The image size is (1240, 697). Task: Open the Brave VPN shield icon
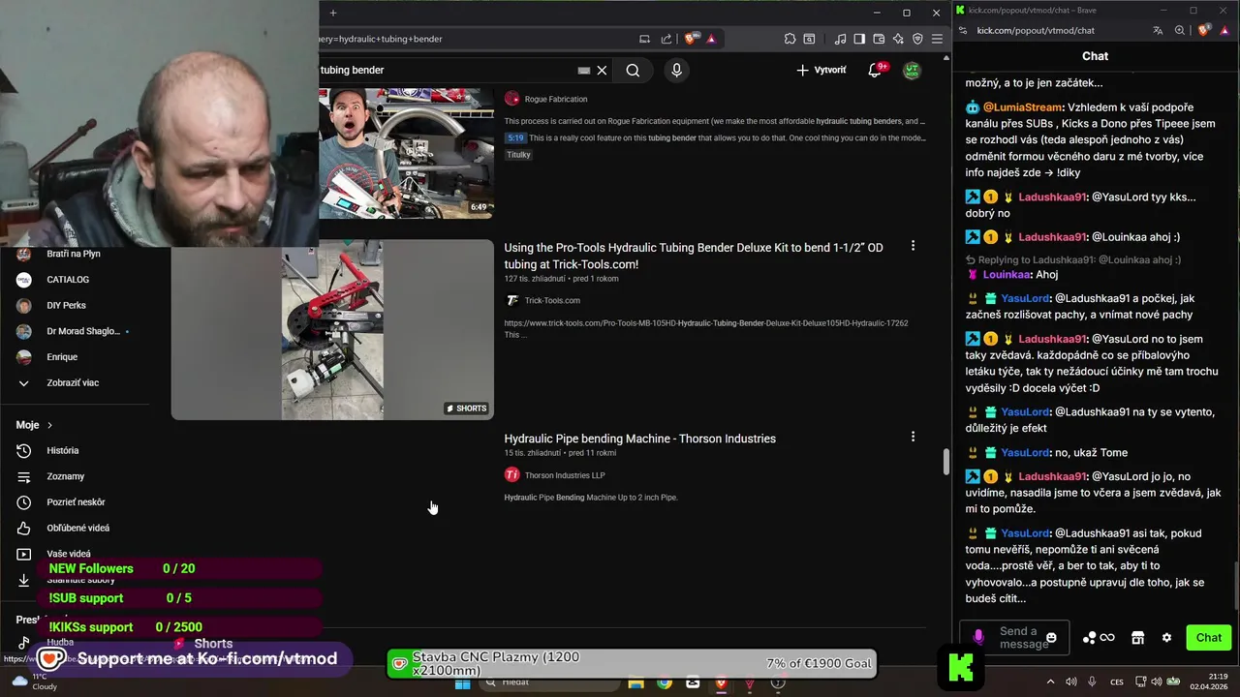click(917, 39)
